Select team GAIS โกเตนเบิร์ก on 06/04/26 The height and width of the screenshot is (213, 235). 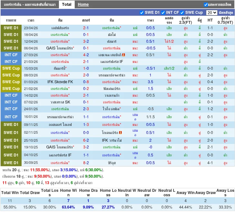tap(60, 48)
